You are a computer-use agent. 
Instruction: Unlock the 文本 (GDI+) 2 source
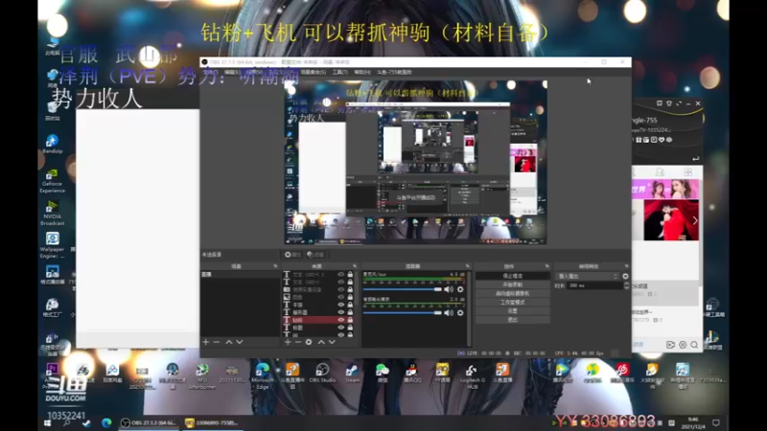(350, 275)
